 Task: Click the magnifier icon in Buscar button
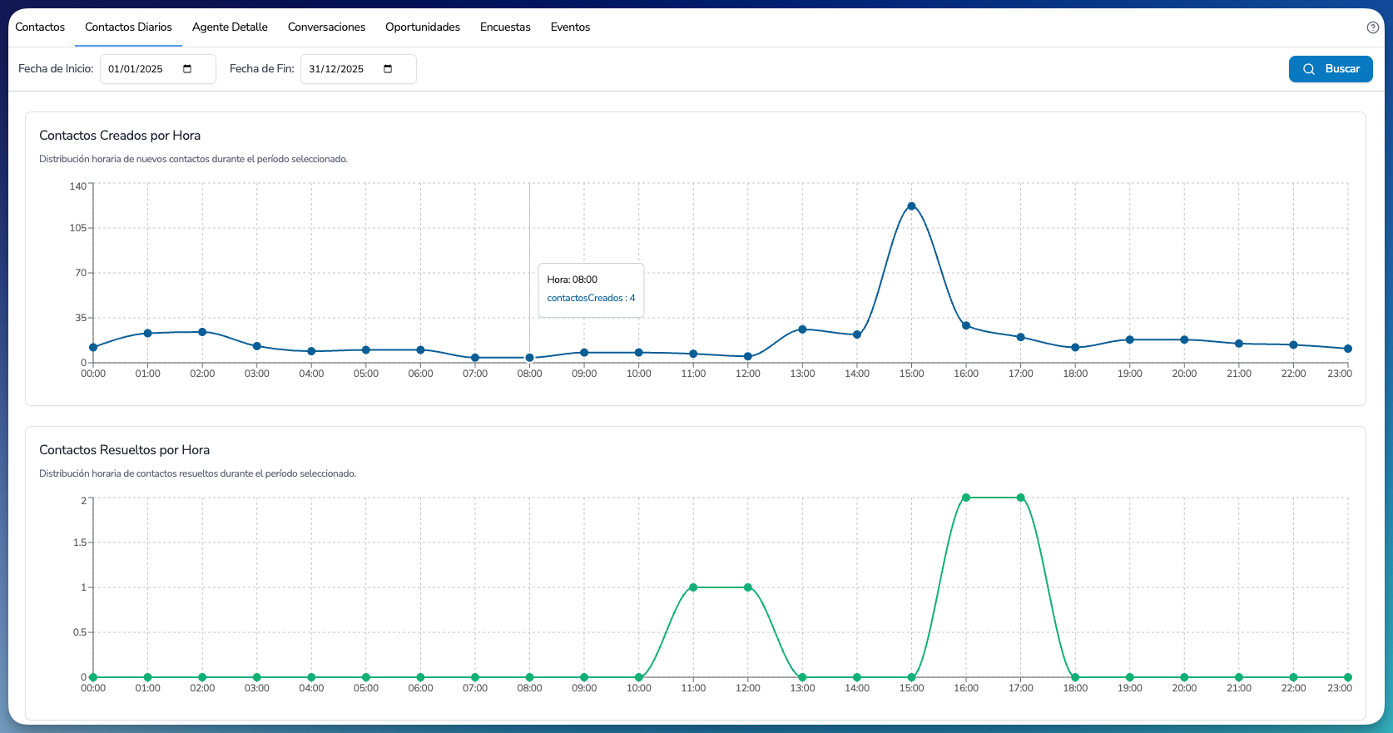click(1309, 69)
